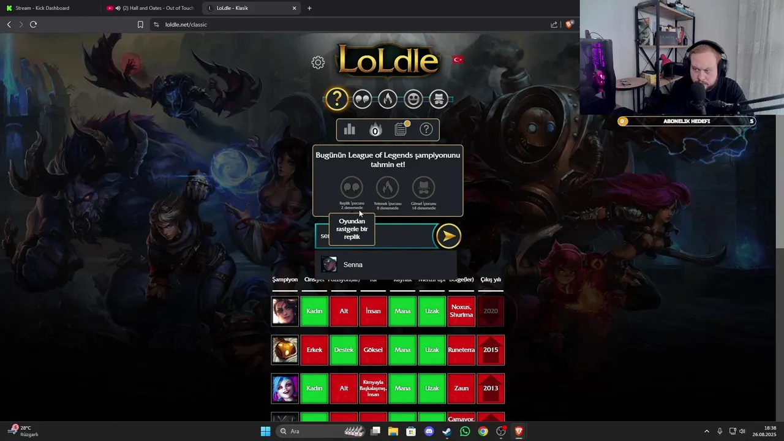Screen dimensions: 784x441
Task: Change language via Turkish flag
Action: click(457, 59)
